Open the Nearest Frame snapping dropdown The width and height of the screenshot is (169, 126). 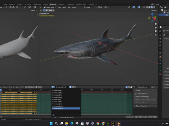pyautogui.click(x=144, y=87)
